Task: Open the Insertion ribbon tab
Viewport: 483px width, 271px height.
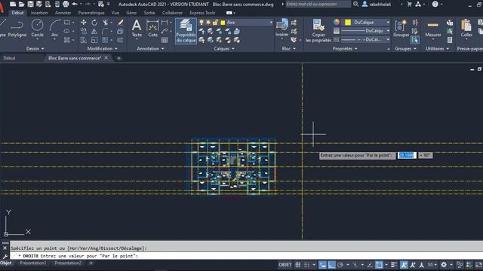Action: point(39,13)
